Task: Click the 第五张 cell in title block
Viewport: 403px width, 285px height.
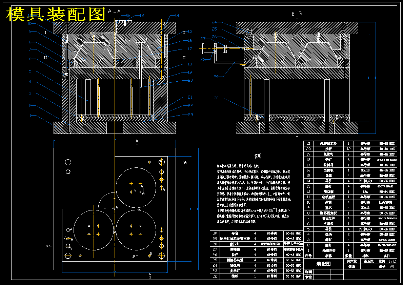Action: [x=368, y=261]
